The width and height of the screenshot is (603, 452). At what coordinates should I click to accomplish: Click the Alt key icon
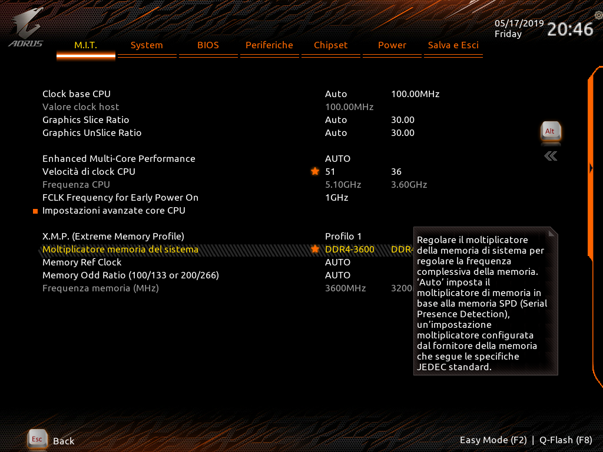pos(551,132)
